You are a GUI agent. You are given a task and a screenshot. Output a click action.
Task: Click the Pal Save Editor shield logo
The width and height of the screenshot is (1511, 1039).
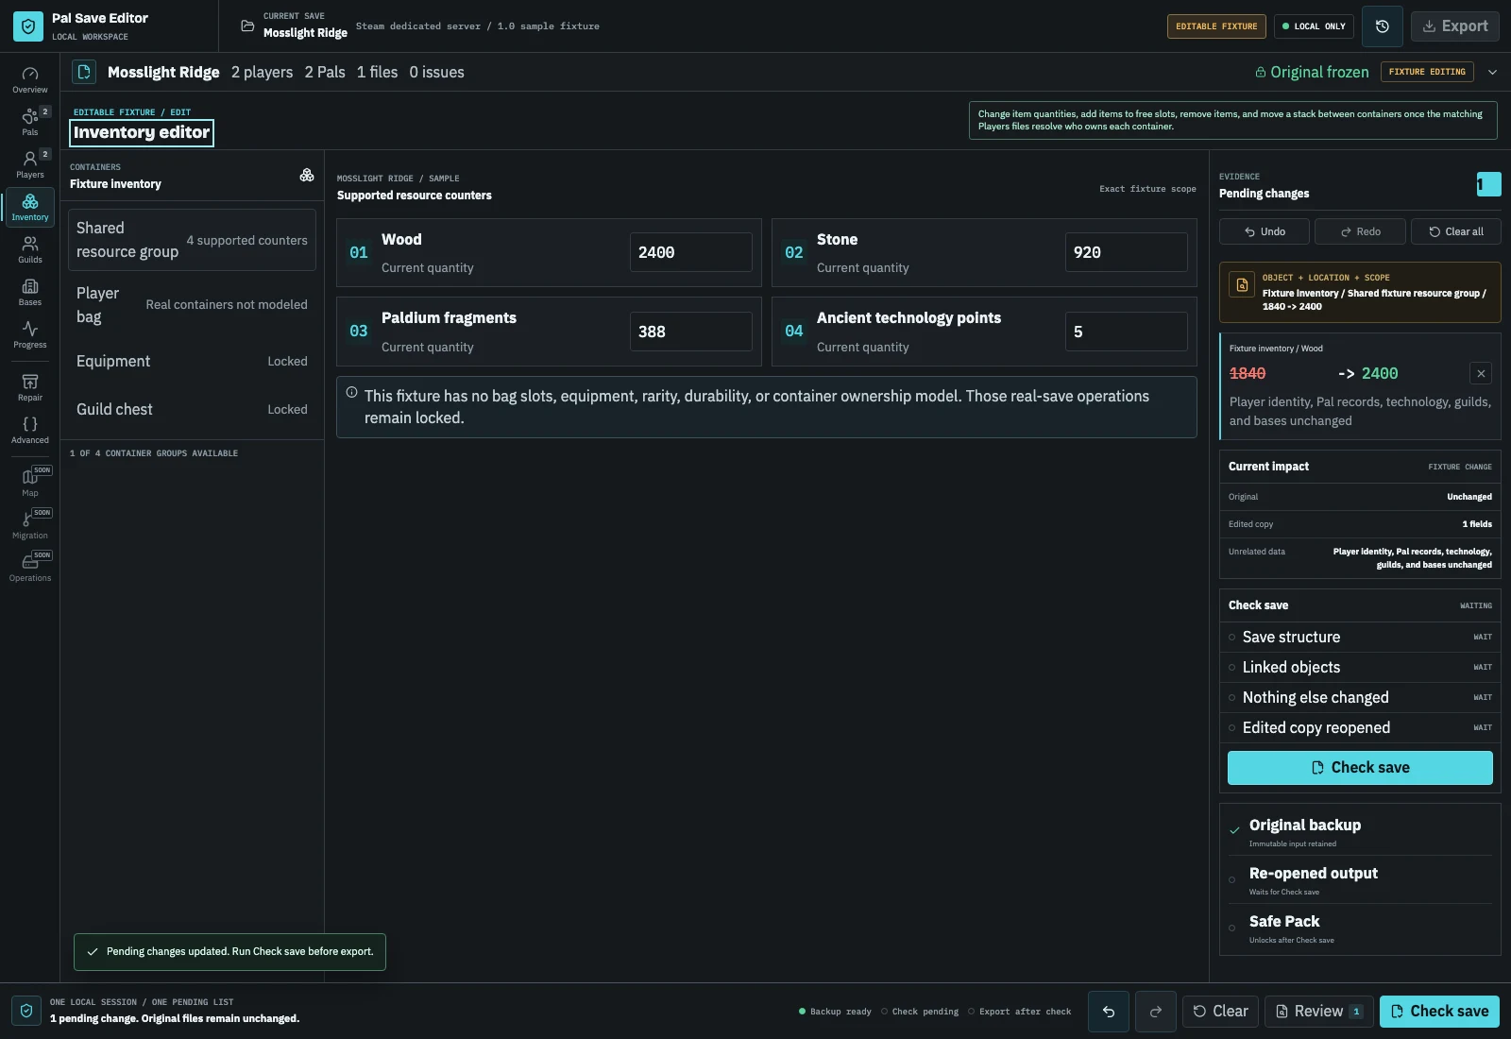(28, 26)
